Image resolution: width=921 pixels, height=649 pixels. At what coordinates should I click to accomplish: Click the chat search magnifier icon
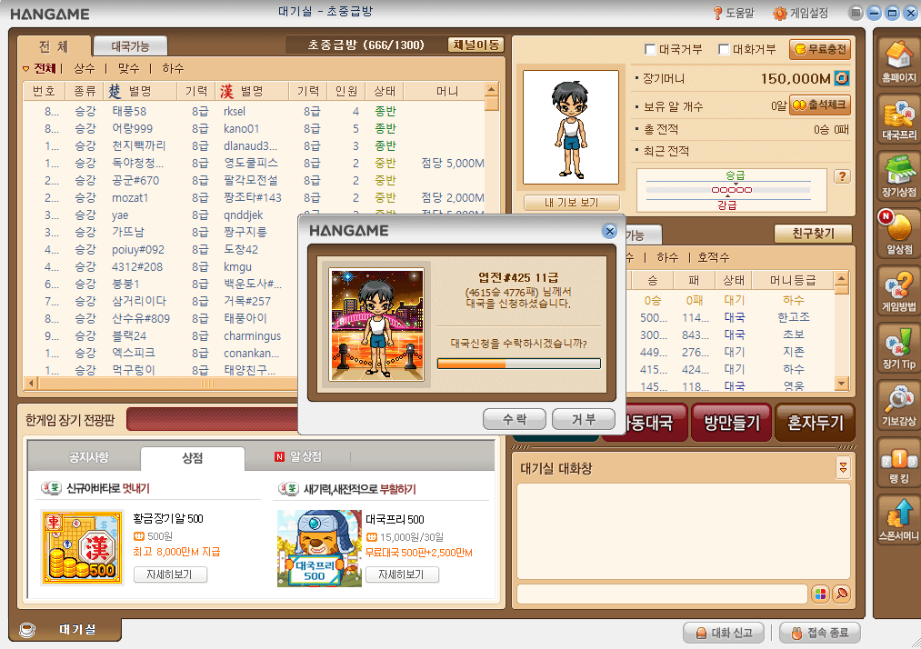tap(841, 594)
